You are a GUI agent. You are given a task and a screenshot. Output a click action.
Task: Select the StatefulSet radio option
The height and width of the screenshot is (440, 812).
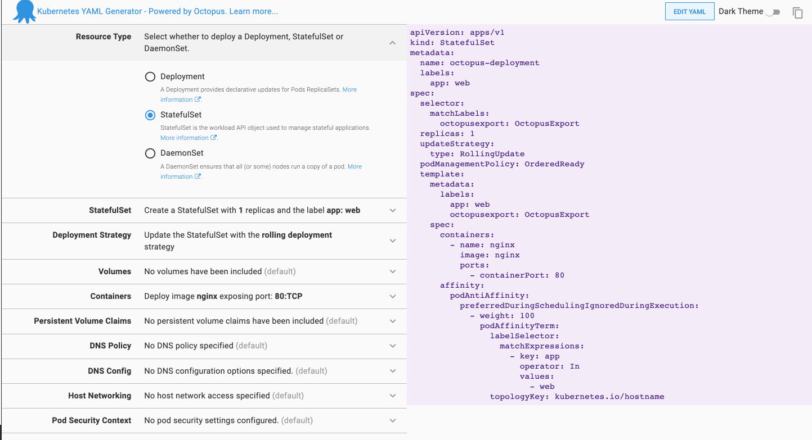tap(150, 115)
